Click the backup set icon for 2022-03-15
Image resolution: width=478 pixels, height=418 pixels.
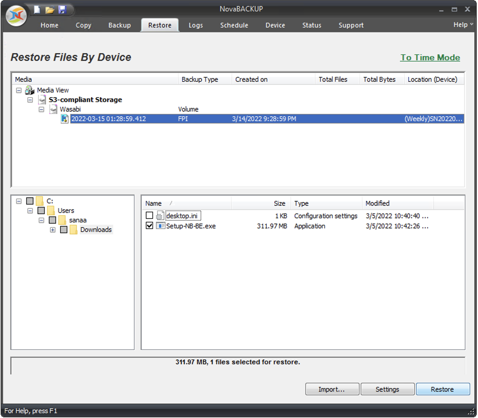pos(65,119)
